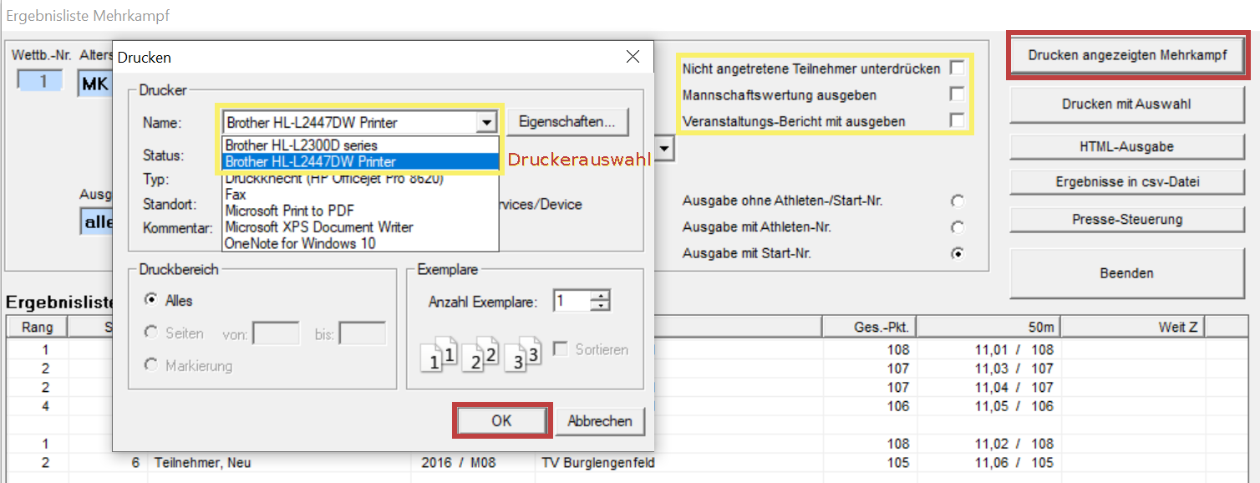Open dropdown arrow right of Drucken dialog
Viewport: 1260px width, 483px height.
[x=665, y=150]
